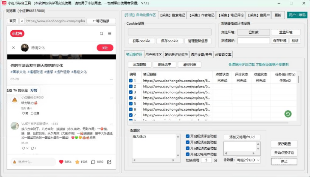Switch to 【采集】笔记评论 tab
The width and height of the screenshot is (310, 177).
pyautogui.click(x=231, y=15)
